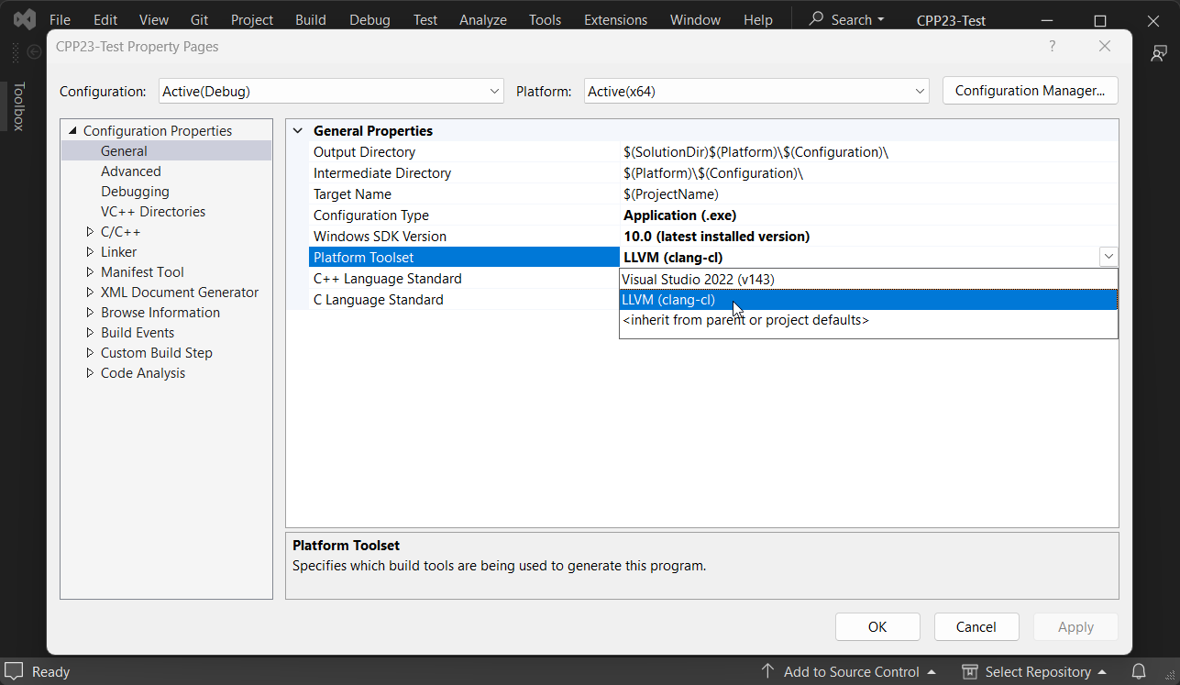1180x685 pixels.
Task: Click the help question mark of Property Pages
Action: pos(1052,46)
